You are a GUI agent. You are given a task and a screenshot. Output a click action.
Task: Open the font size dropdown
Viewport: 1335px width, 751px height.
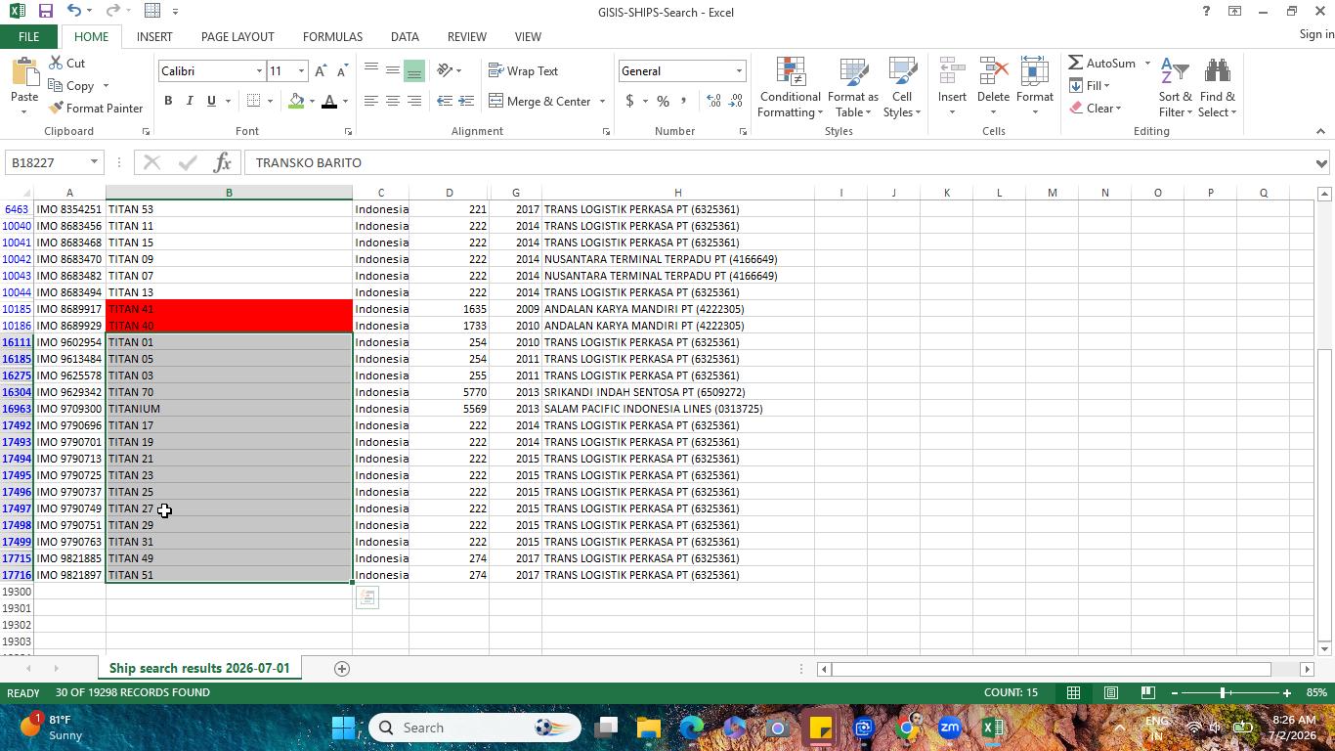(301, 71)
